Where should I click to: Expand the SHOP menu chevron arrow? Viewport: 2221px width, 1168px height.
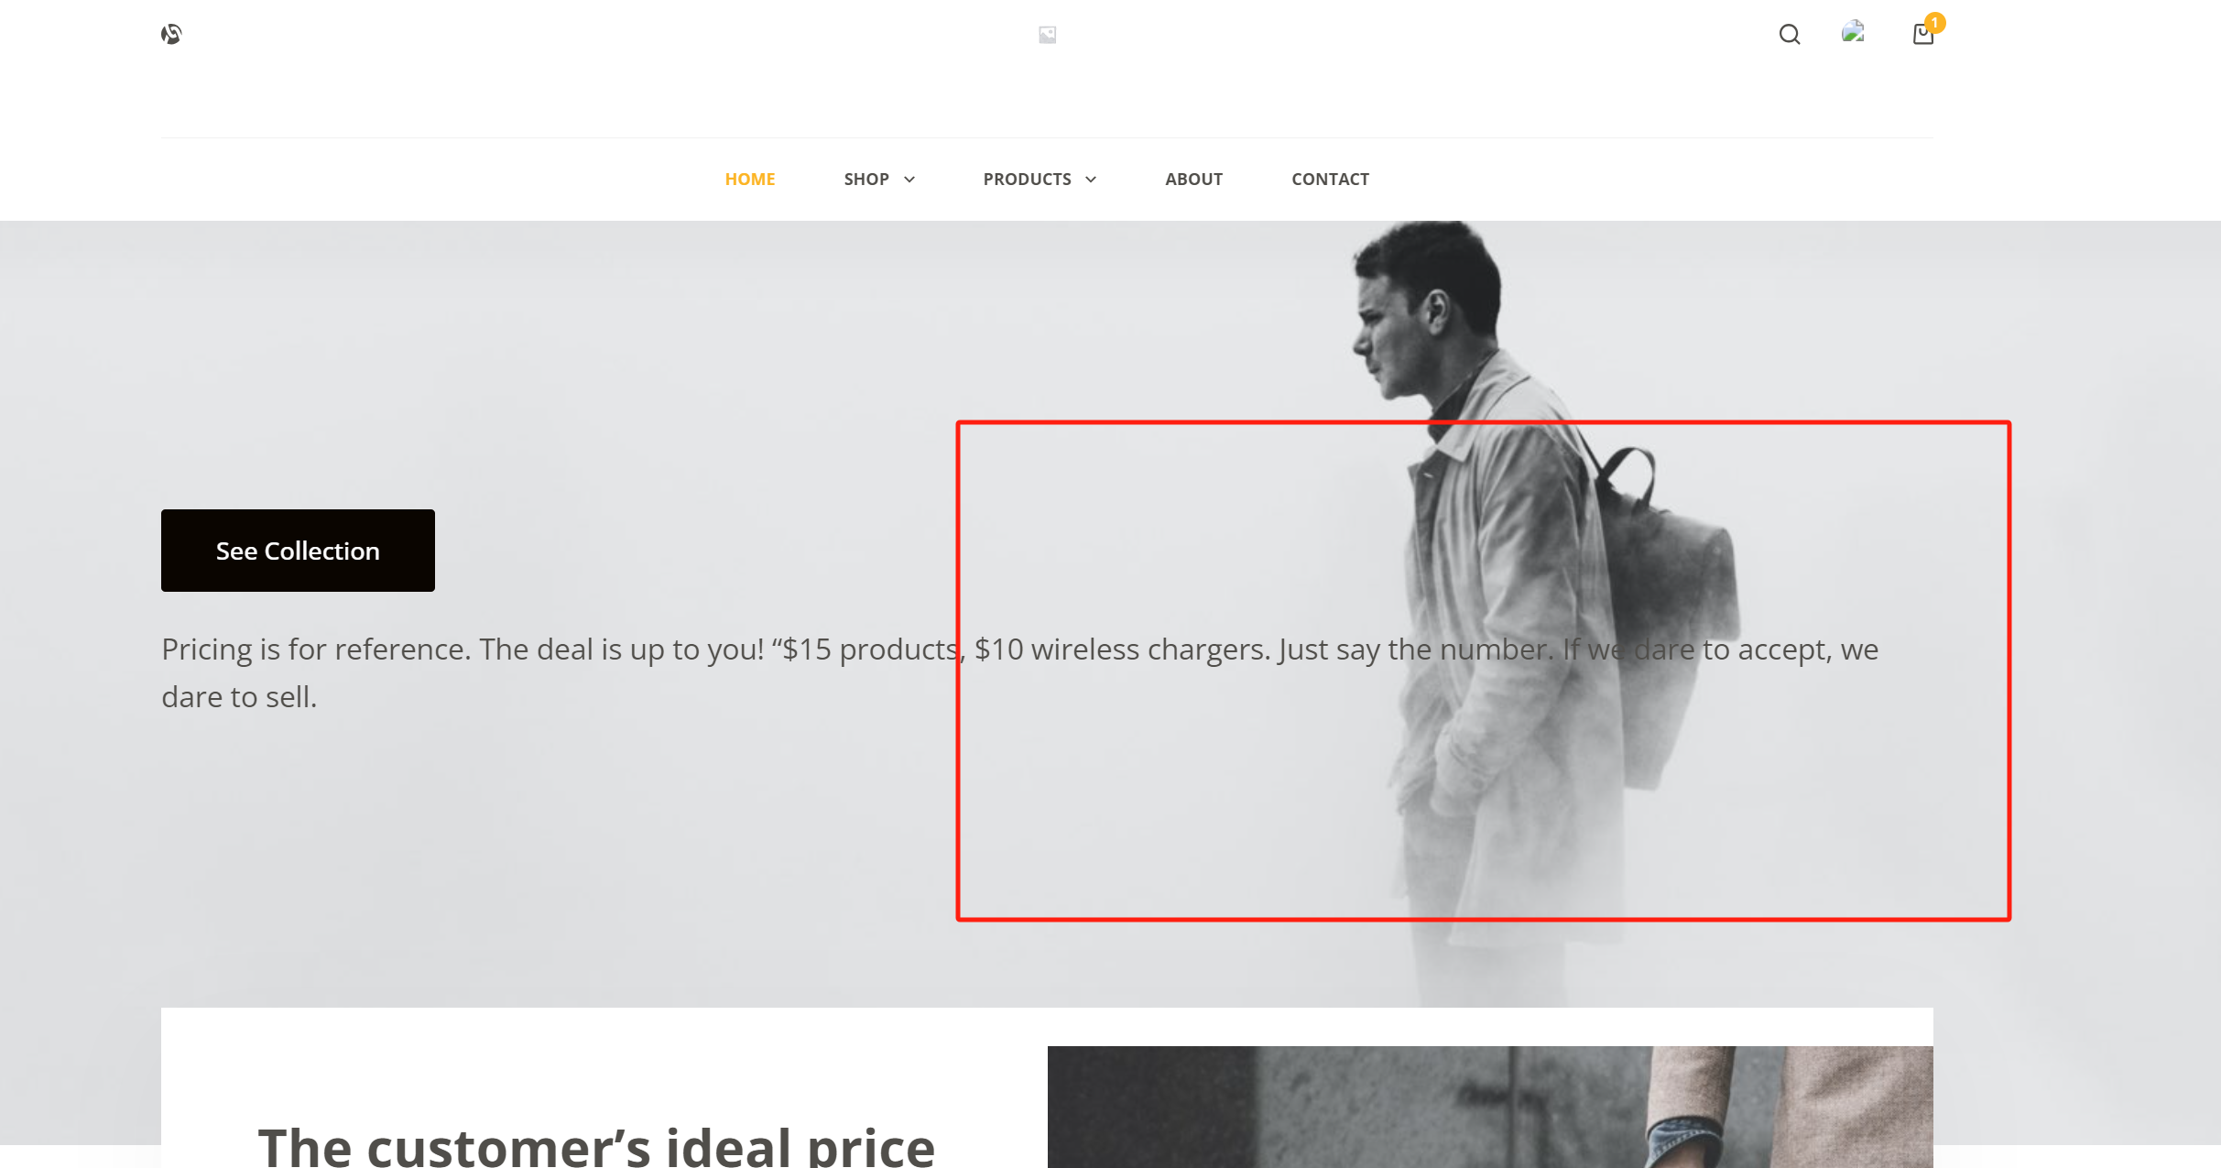909,180
